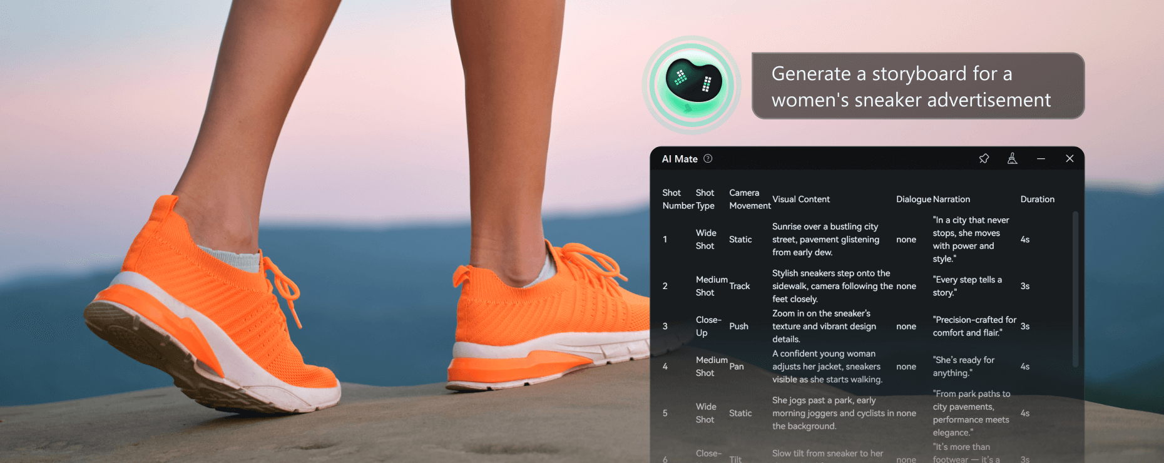Click the Narration column header
Image resolution: width=1164 pixels, height=463 pixels.
[951, 199]
